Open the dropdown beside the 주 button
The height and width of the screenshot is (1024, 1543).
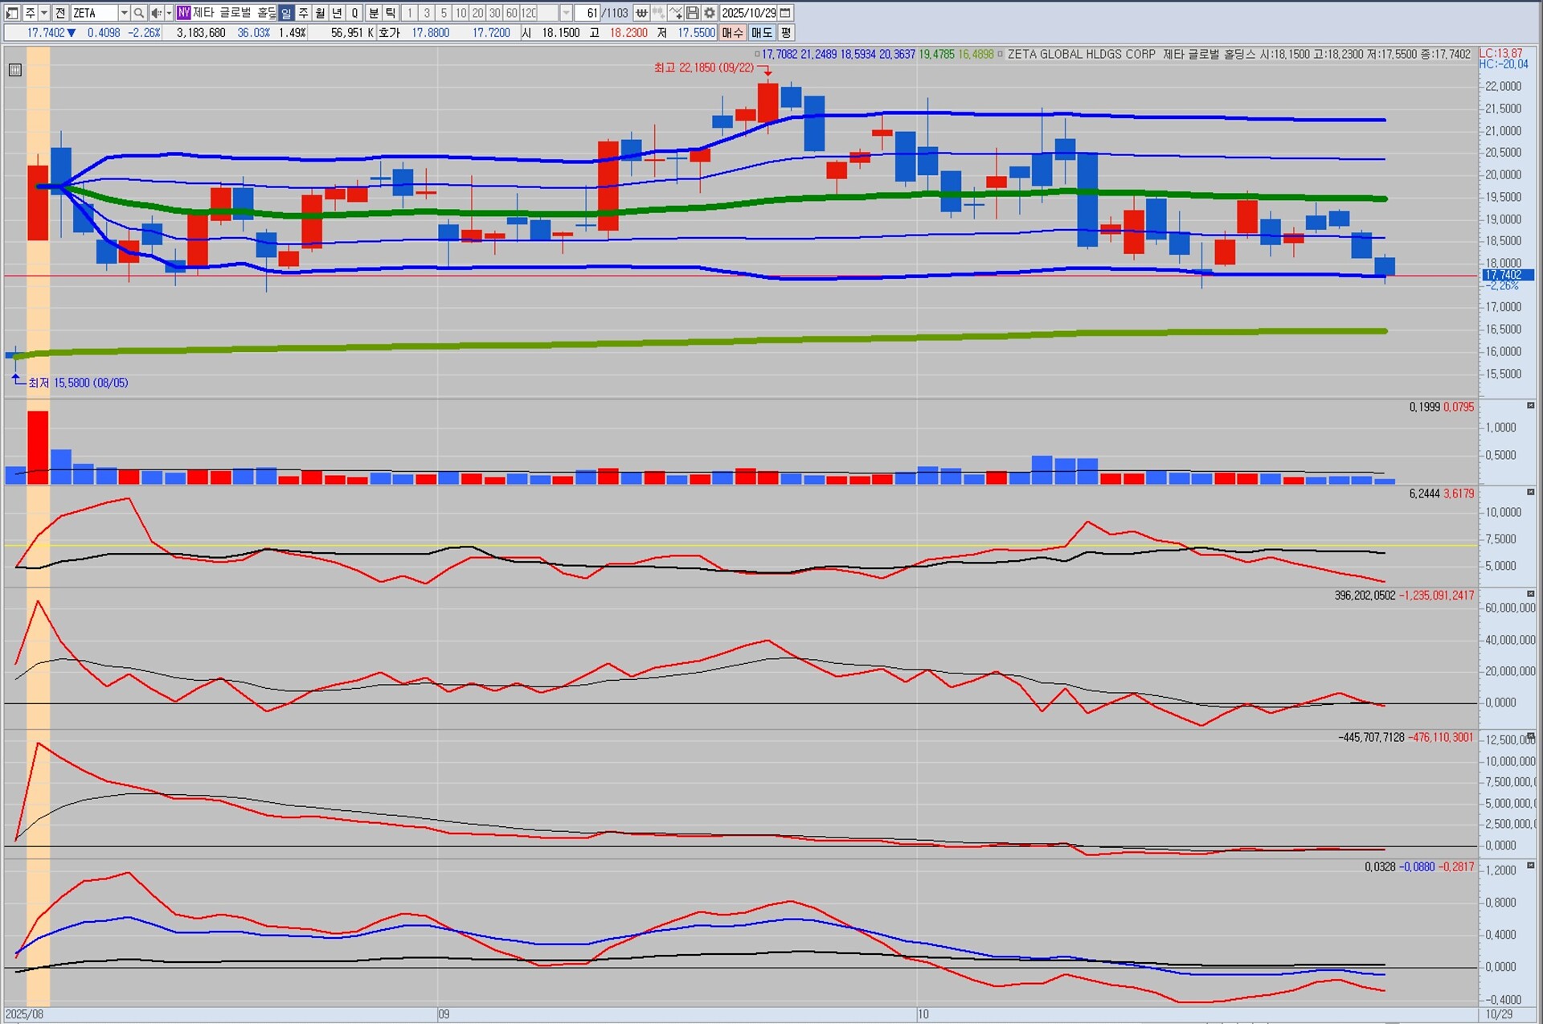(x=44, y=13)
